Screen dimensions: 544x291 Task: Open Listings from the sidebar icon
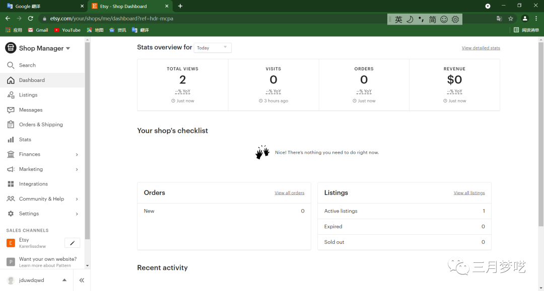(x=11, y=95)
